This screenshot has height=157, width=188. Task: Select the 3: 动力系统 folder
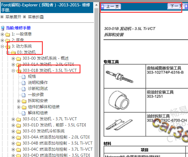click(x=22, y=46)
